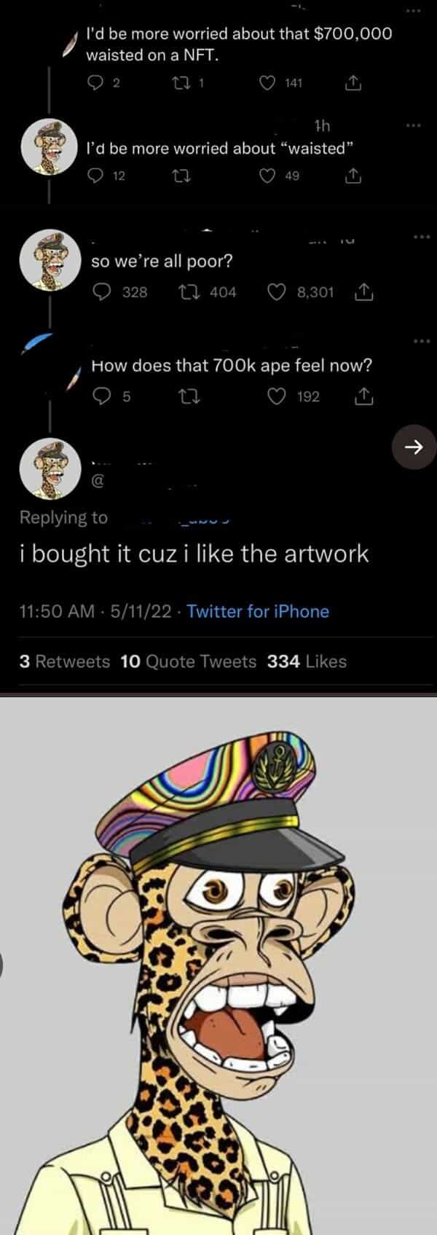View the 334 Likes list
Viewport: 437px width, 1235px height.
point(307,662)
